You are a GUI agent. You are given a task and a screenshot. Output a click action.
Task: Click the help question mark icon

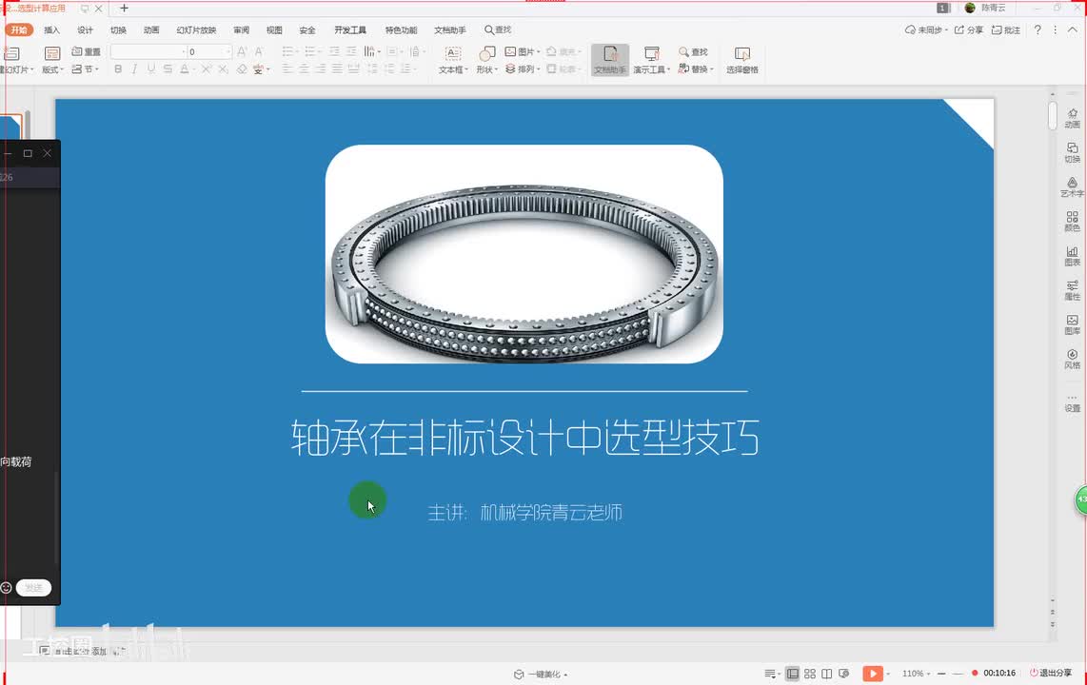coord(1038,29)
